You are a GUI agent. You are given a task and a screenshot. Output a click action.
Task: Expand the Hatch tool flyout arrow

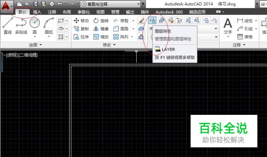(67, 36)
